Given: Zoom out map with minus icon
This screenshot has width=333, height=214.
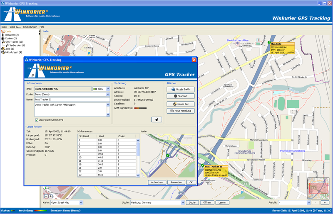Looking at the screenshot, I should coord(45,196).
